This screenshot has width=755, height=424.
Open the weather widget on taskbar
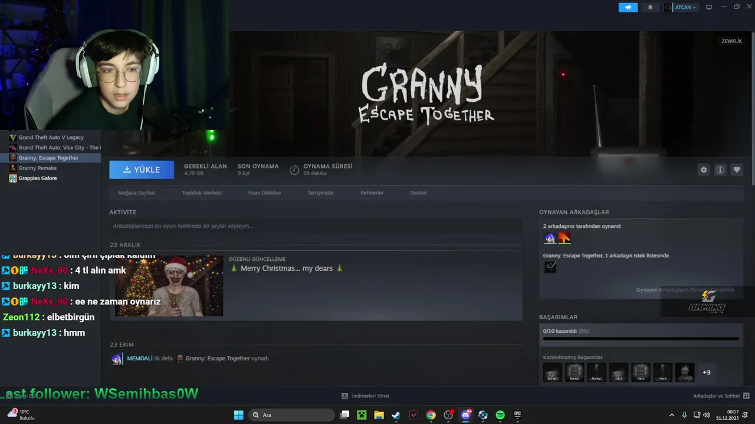(21, 415)
